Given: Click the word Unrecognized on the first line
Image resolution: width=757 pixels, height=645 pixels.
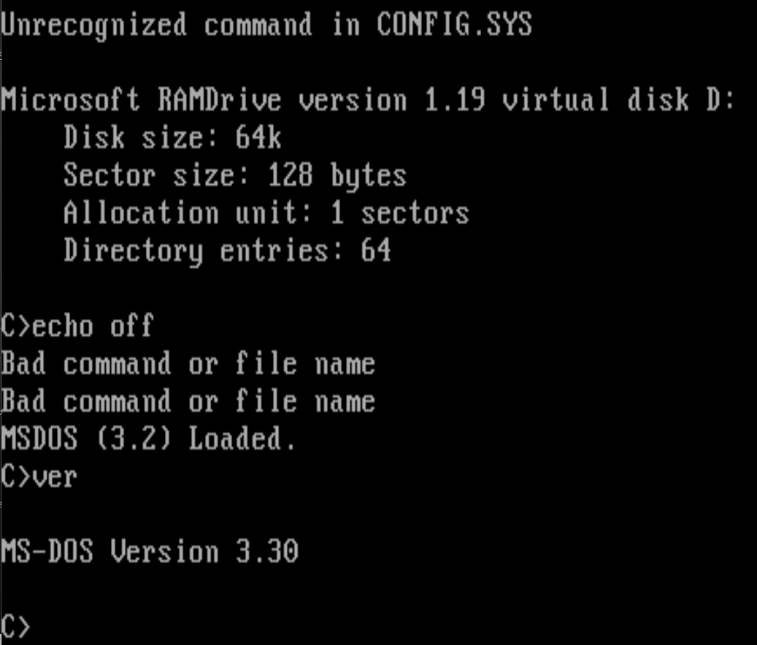Looking at the screenshot, I should tap(94, 26).
